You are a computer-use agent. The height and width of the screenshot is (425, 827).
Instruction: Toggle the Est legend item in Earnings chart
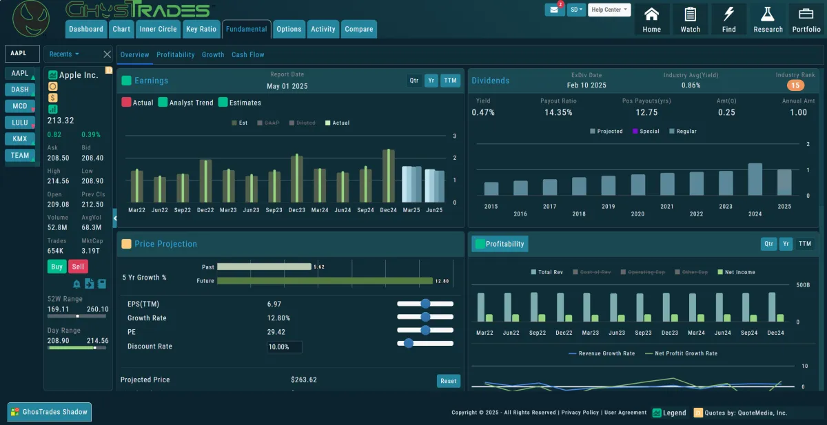click(238, 123)
